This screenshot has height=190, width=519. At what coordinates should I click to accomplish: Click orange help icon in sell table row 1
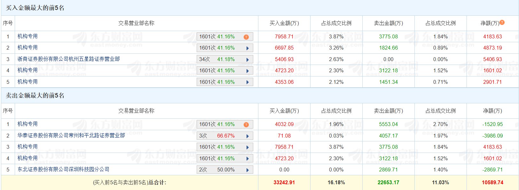246,125
